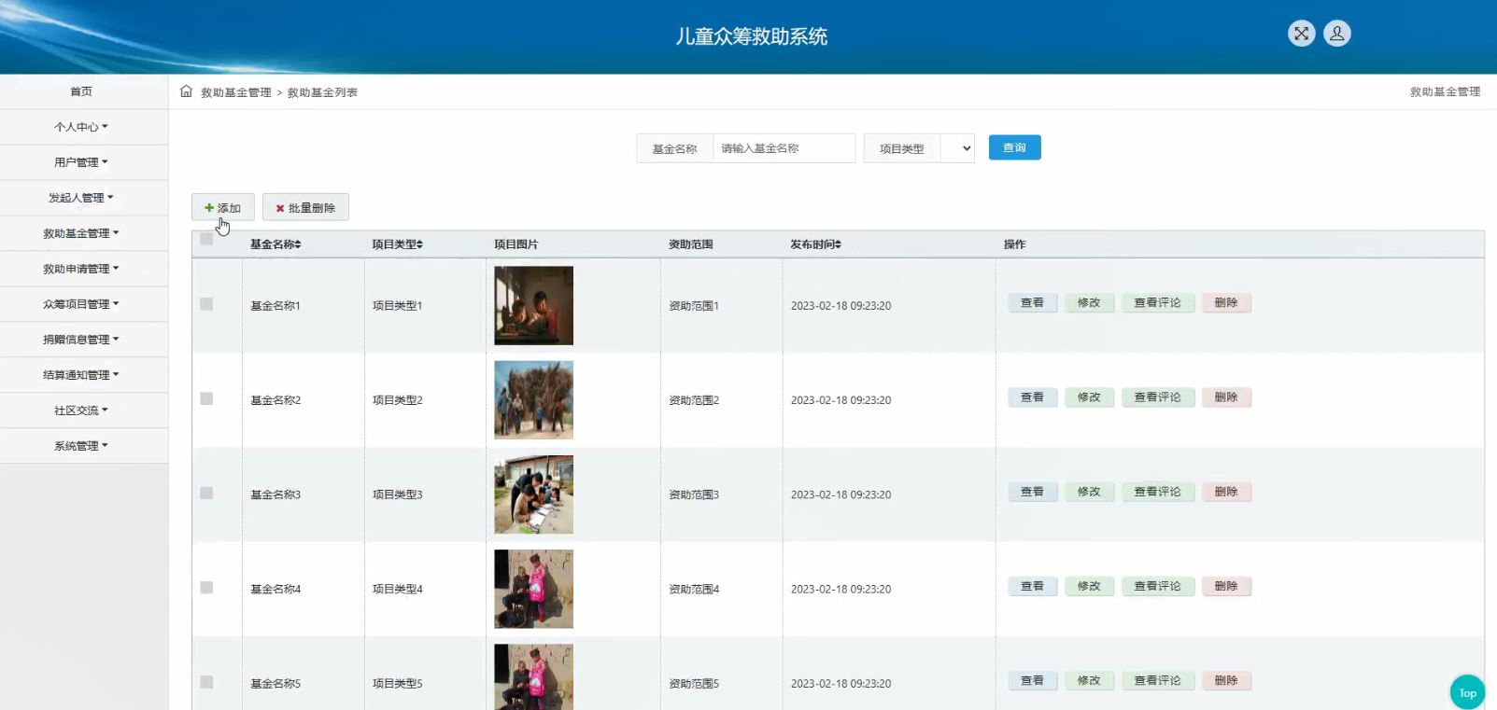The width and height of the screenshot is (1497, 710).
Task: Click the 项目类型2 cell text
Action: [398, 400]
